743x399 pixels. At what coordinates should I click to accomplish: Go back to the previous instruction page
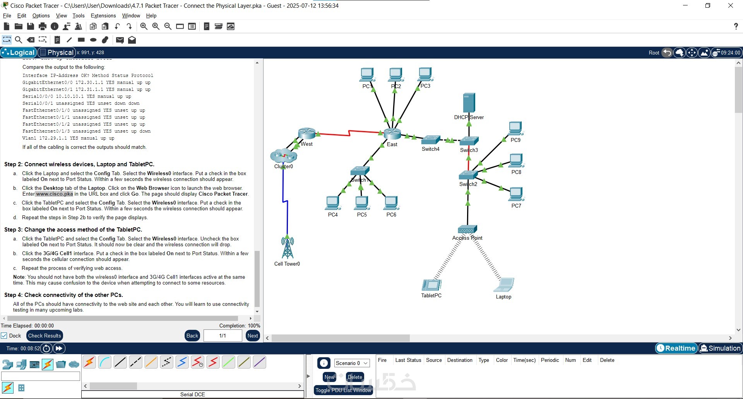[192, 336]
